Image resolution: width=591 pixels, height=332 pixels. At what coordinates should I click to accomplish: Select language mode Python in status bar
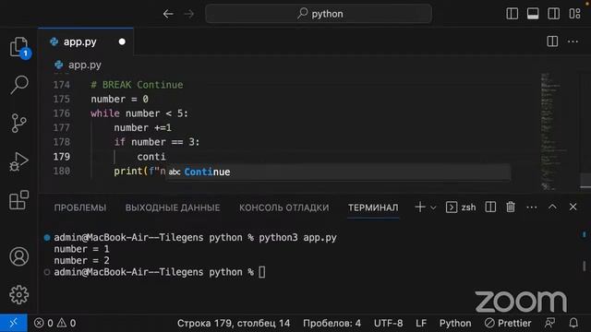pyautogui.click(x=455, y=323)
